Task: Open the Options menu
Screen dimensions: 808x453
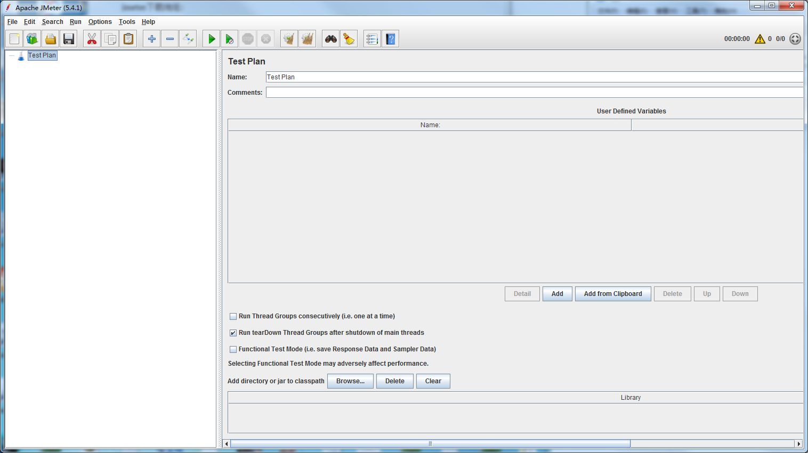Action: [x=100, y=22]
